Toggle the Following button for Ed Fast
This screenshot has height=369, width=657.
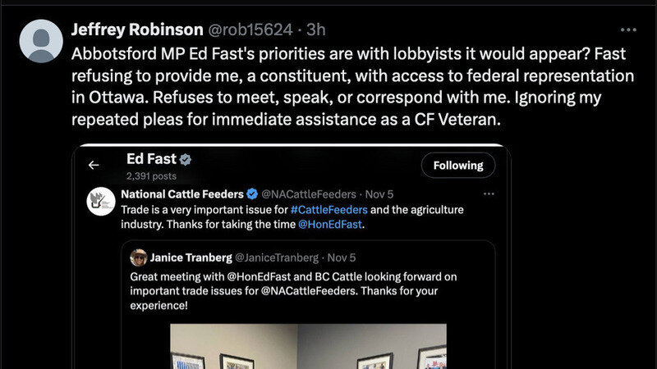(458, 166)
